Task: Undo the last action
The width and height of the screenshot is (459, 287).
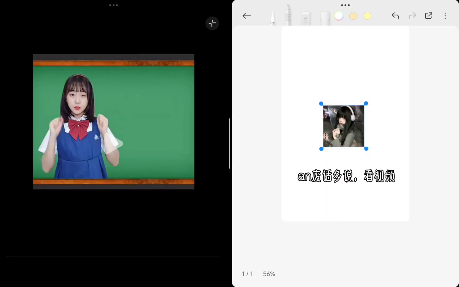Action: click(395, 16)
